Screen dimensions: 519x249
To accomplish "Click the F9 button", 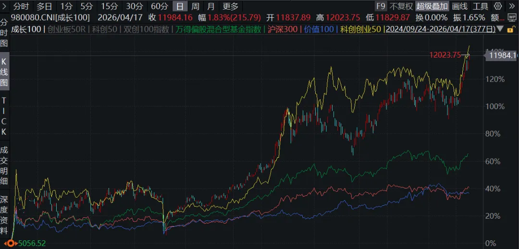I will 380,6.
